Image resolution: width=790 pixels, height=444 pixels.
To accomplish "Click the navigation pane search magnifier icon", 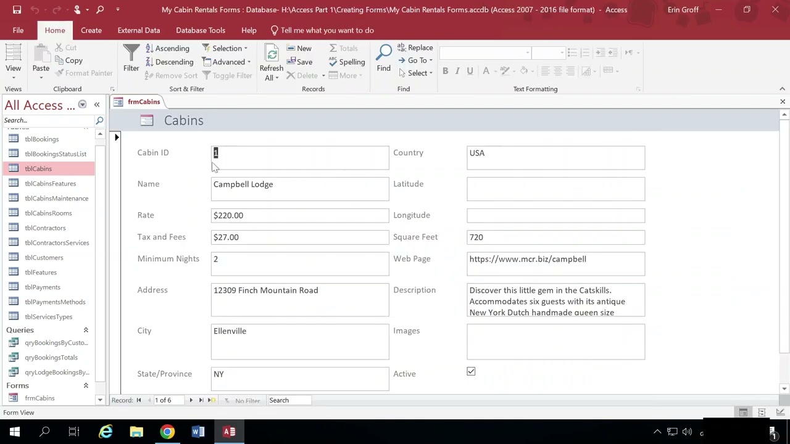I will point(99,120).
